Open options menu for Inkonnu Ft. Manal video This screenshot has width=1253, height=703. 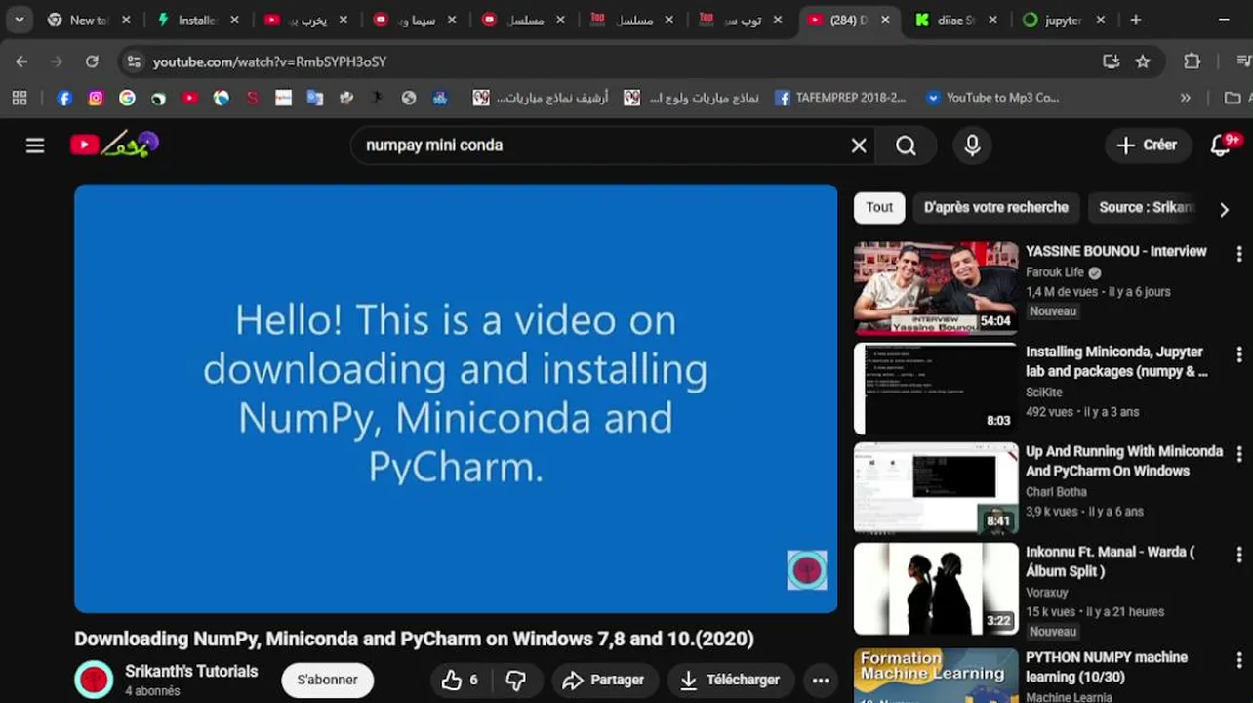pos(1239,555)
